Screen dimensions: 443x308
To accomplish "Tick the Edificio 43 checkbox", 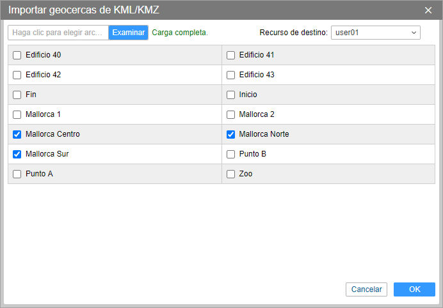I will click(230, 75).
